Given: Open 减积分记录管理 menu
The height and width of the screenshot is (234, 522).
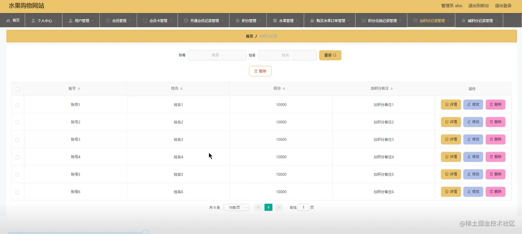Looking at the screenshot, I should coord(479,20).
